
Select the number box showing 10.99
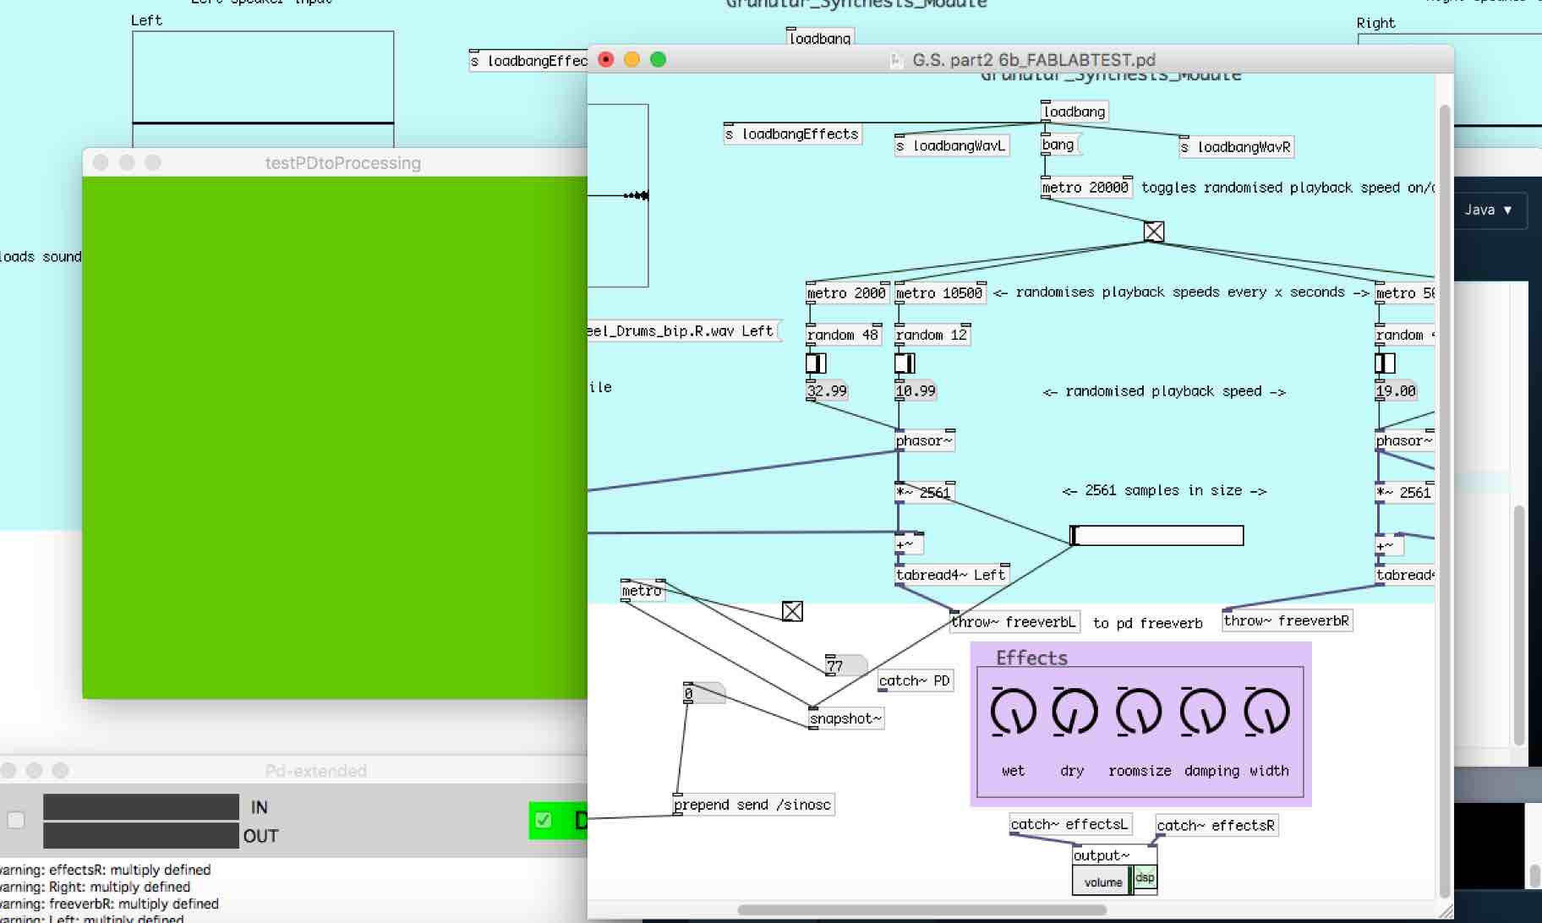tap(916, 390)
